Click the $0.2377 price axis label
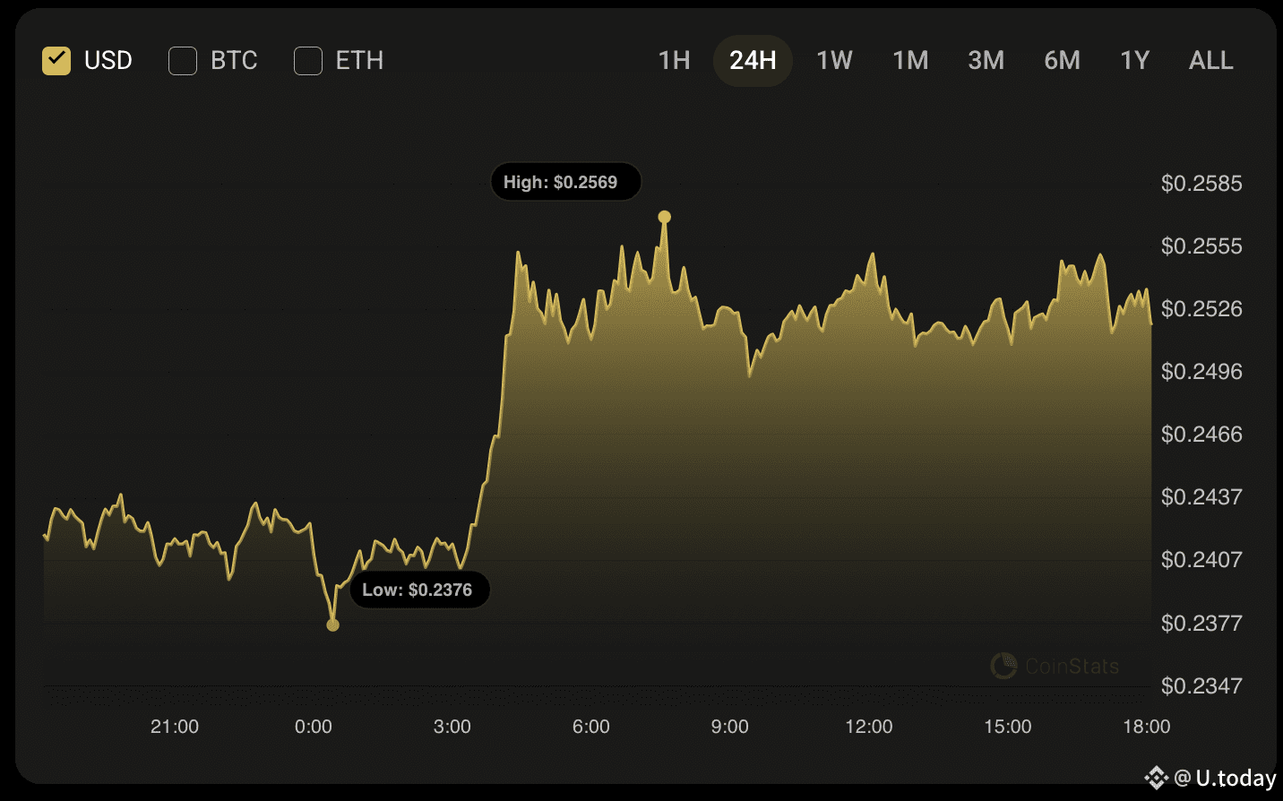 [x=1201, y=623]
